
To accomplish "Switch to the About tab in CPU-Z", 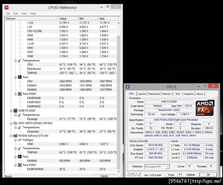I will point(200,94).
